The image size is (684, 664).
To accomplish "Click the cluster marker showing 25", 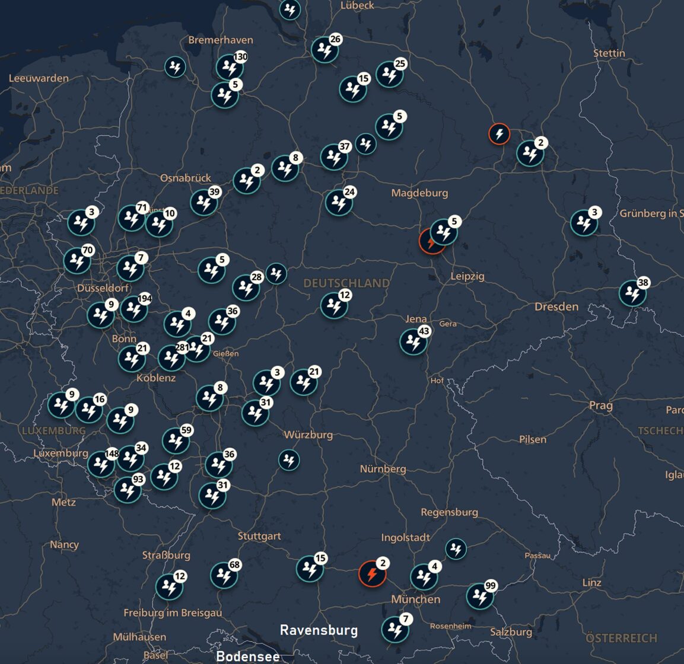I will click(x=389, y=75).
